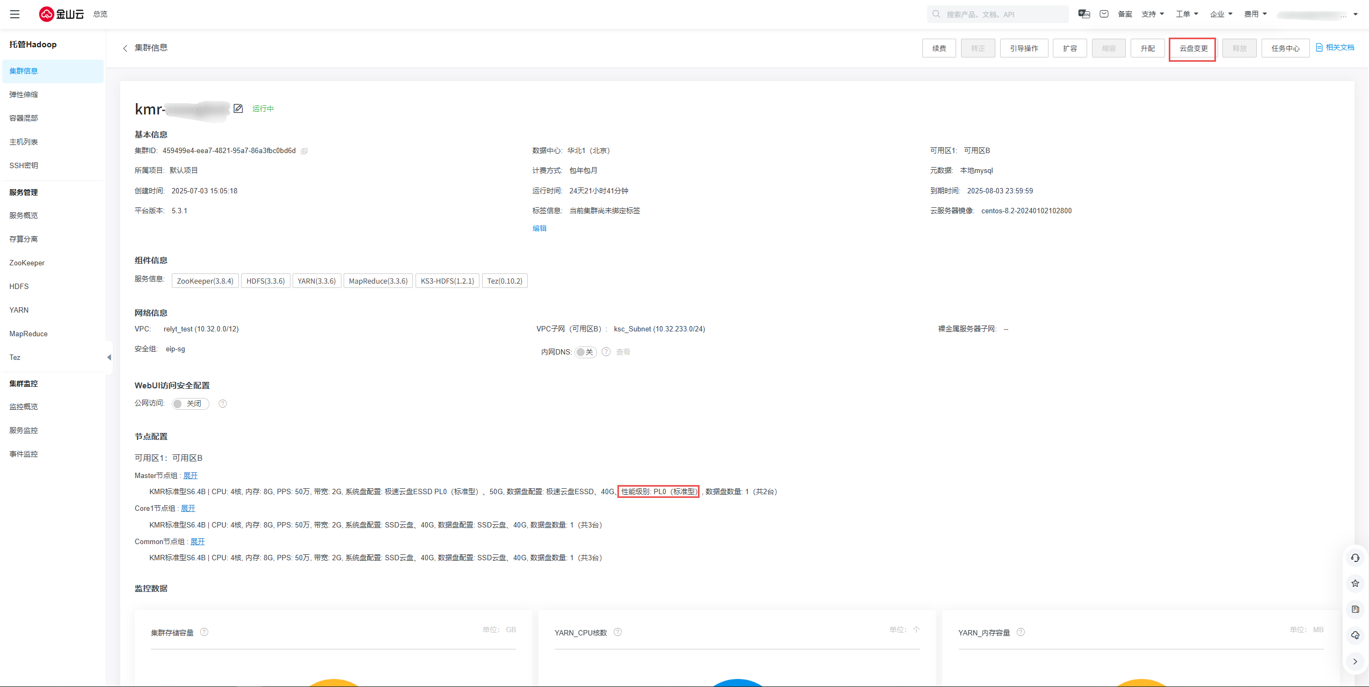This screenshot has width=1369, height=687.
Task: Copy the cluster ID
Action: [304, 151]
